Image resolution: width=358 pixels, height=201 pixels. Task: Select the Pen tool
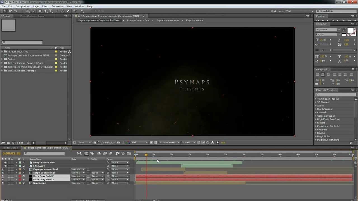pyautogui.click(x=45, y=11)
